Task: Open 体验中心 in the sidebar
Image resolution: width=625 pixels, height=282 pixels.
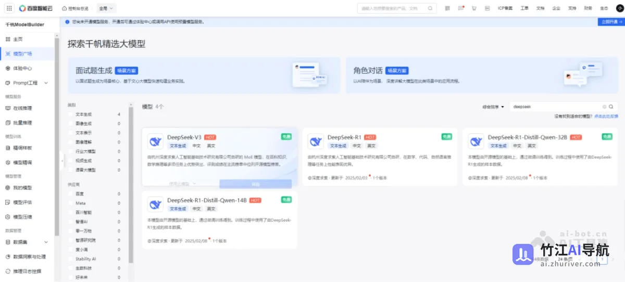Action: coord(27,68)
